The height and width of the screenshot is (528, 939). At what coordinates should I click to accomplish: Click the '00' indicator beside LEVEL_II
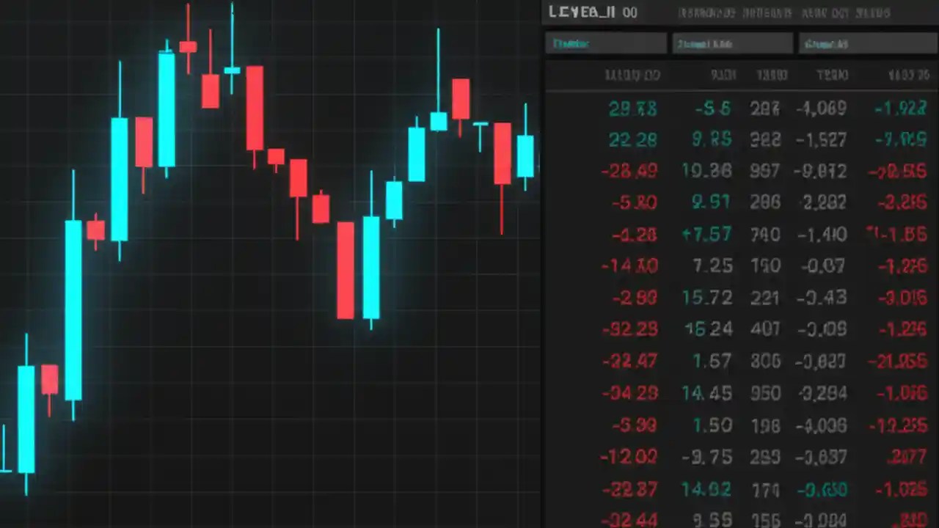pos(629,12)
